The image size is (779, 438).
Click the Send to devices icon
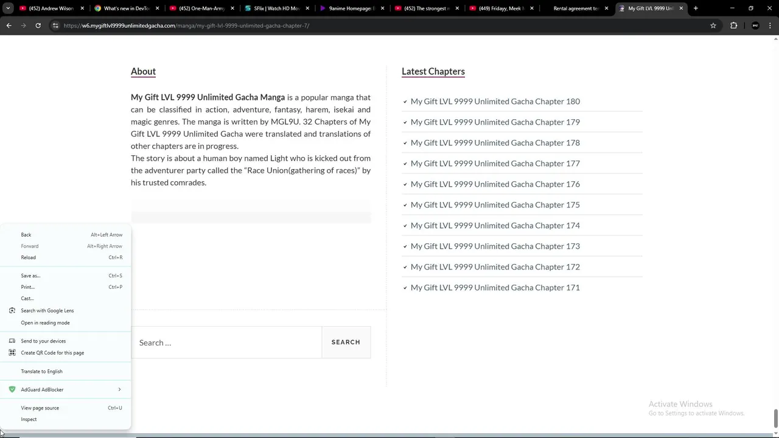point(12,341)
